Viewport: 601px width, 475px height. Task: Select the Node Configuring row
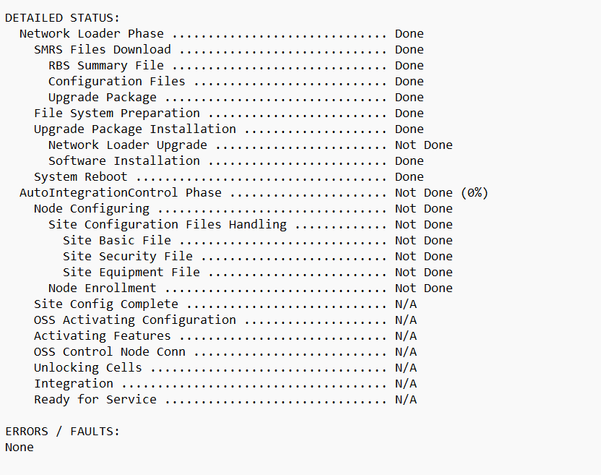pyautogui.click(x=243, y=209)
